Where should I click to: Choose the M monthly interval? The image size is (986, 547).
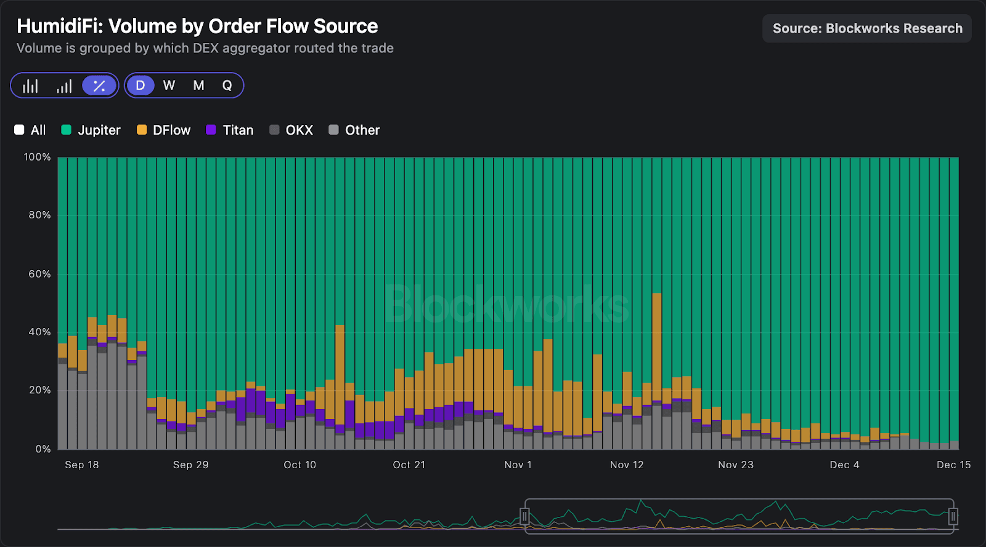tap(198, 86)
